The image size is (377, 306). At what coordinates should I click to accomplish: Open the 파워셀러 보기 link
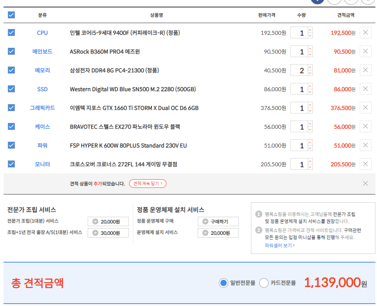click(x=280, y=245)
